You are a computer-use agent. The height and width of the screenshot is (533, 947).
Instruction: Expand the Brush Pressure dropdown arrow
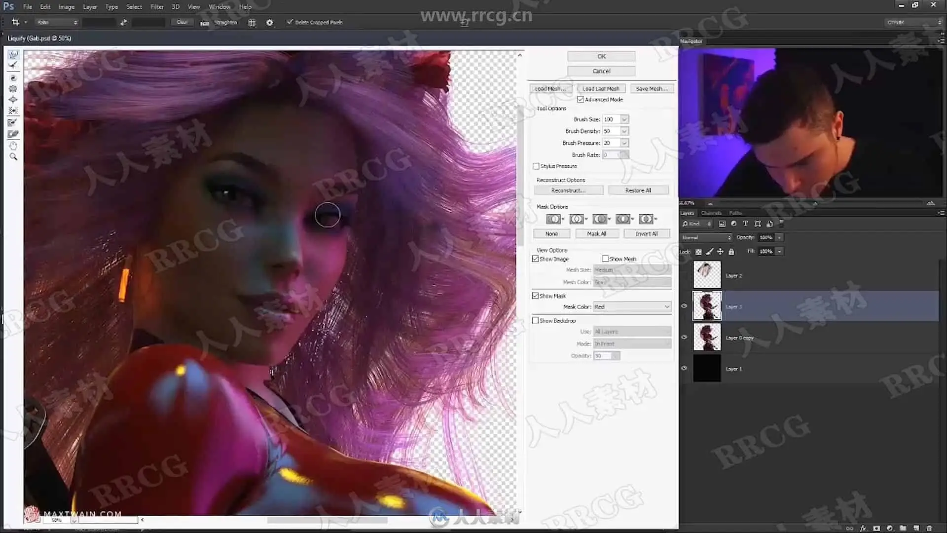click(624, 143)
